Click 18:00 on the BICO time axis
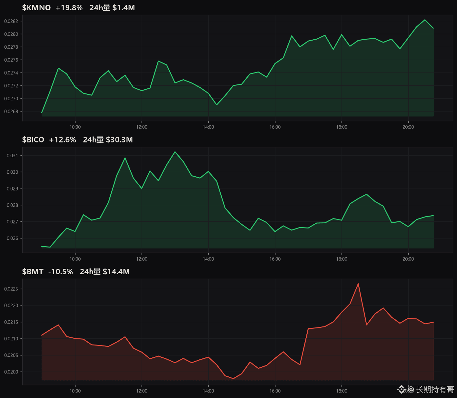Image resolution: width=457 pixels, height=398 pixels. pyautogui.click(x=342, y=259)
